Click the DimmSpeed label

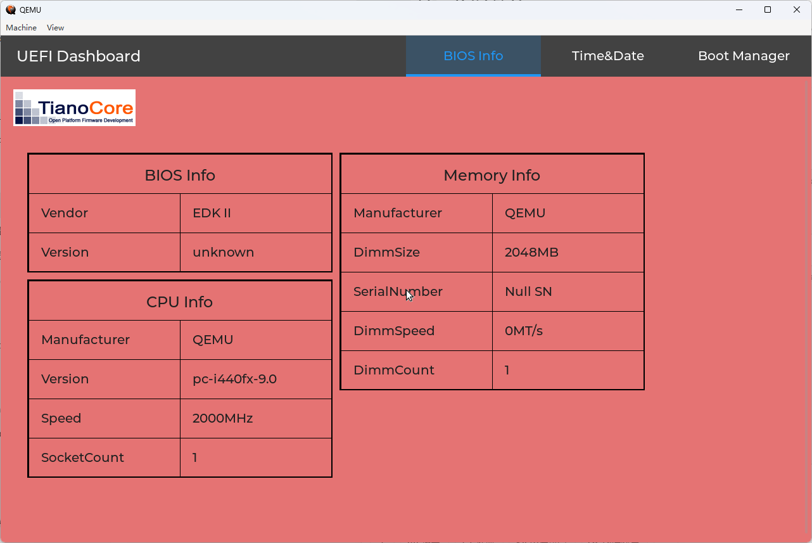(x=394, y=331)
